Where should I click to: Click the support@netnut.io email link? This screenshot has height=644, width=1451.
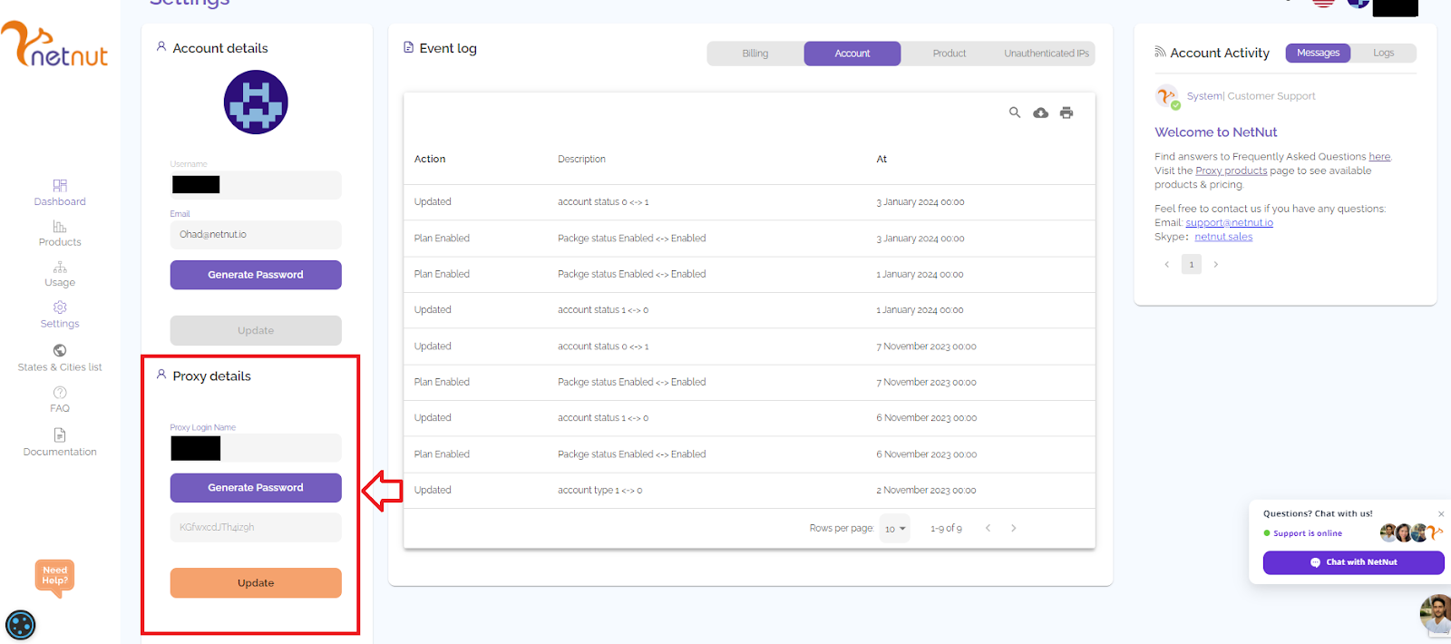pos(1229,223)
